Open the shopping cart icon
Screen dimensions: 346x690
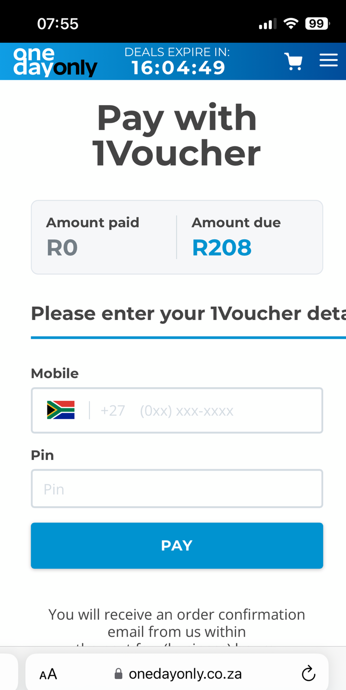(x=293, y=60)
